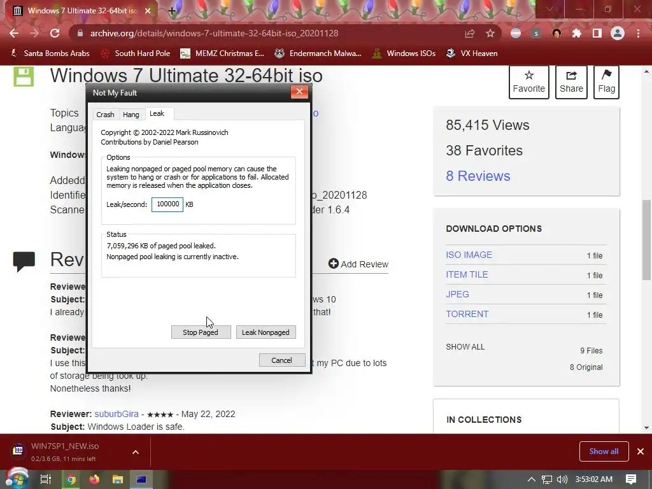Expand the WIN7SP1_NEW.iso download chevron
Viewport: 652px width, 489px height.
(x=136, y=452)
